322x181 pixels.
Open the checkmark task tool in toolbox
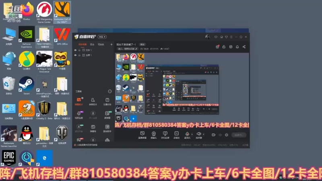[107, 101]
